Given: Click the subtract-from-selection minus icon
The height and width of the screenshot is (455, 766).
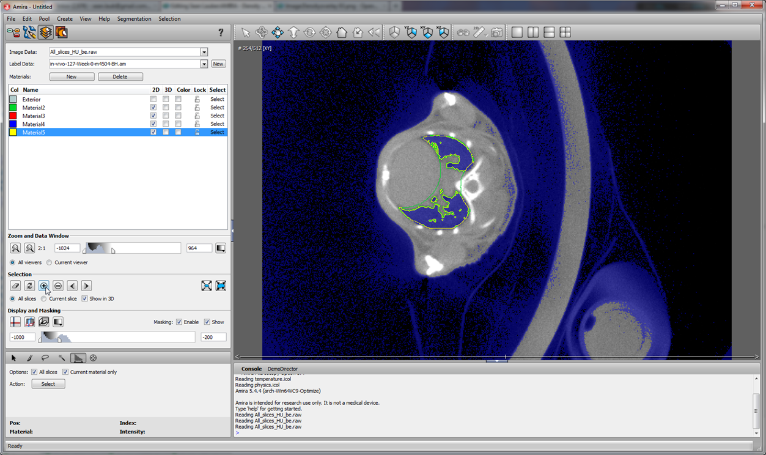Looking at the screenshot, I should (58, 286).
